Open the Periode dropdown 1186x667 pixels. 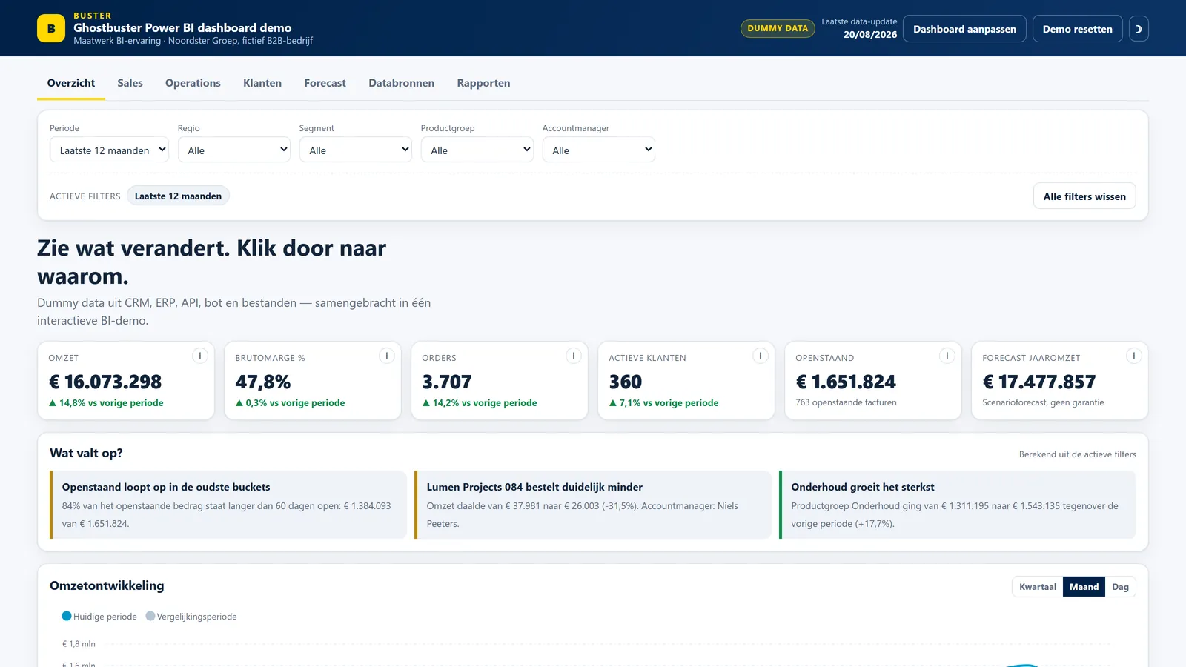click(109, 150)
